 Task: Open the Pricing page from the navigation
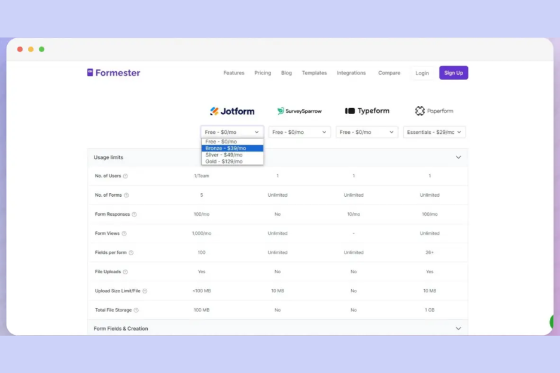click(x=262, y=72)
